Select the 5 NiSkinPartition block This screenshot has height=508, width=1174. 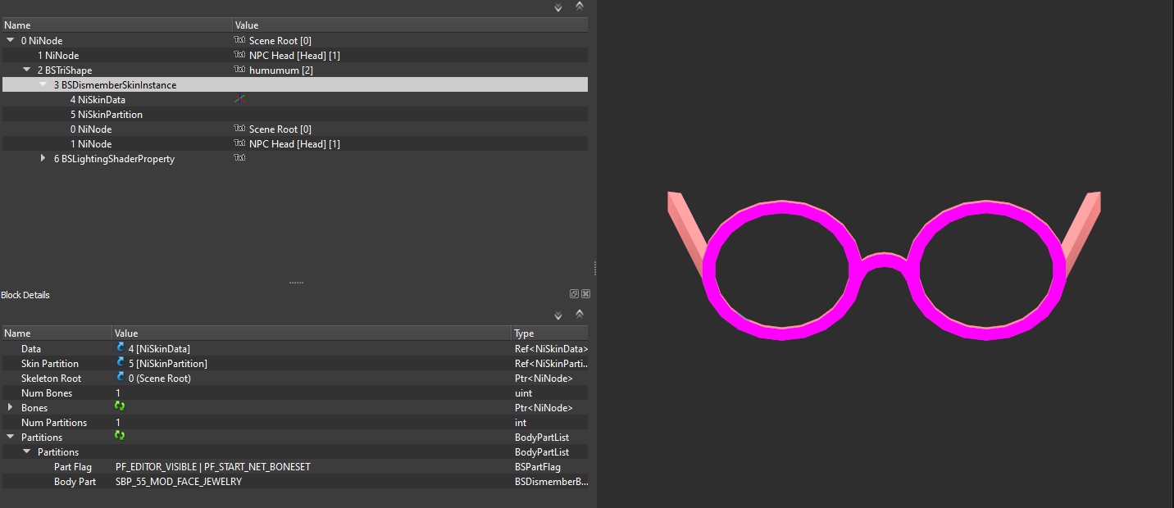click(106, 114)
